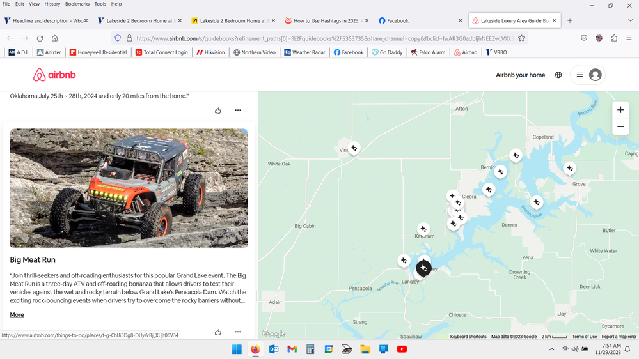Image resolution: width=639 pixels, height=359 pixels.
Task: Click the Big Meat Run photo
Action: 129,188
